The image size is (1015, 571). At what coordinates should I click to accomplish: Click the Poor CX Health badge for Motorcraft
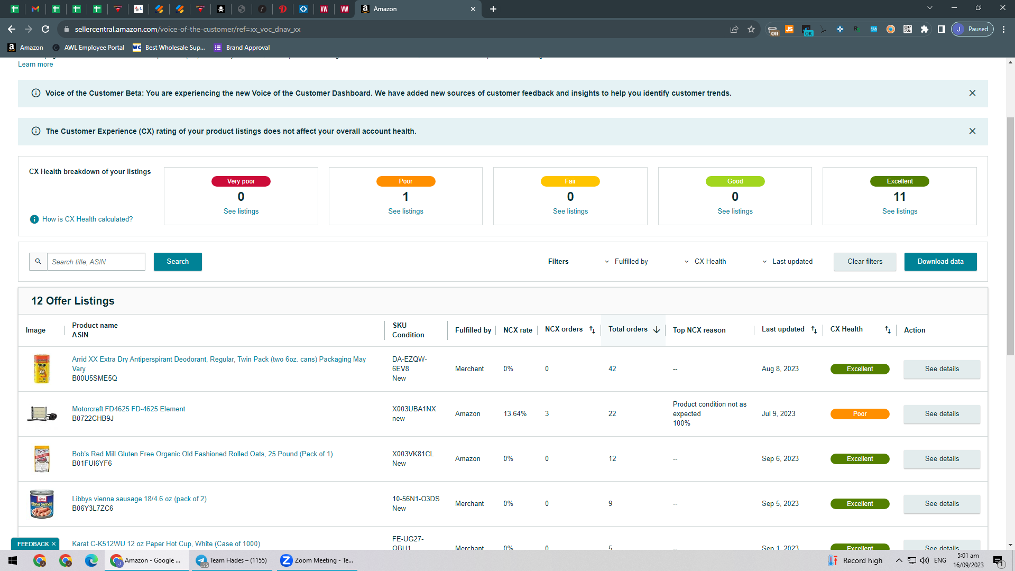click(x=860, y=414)
